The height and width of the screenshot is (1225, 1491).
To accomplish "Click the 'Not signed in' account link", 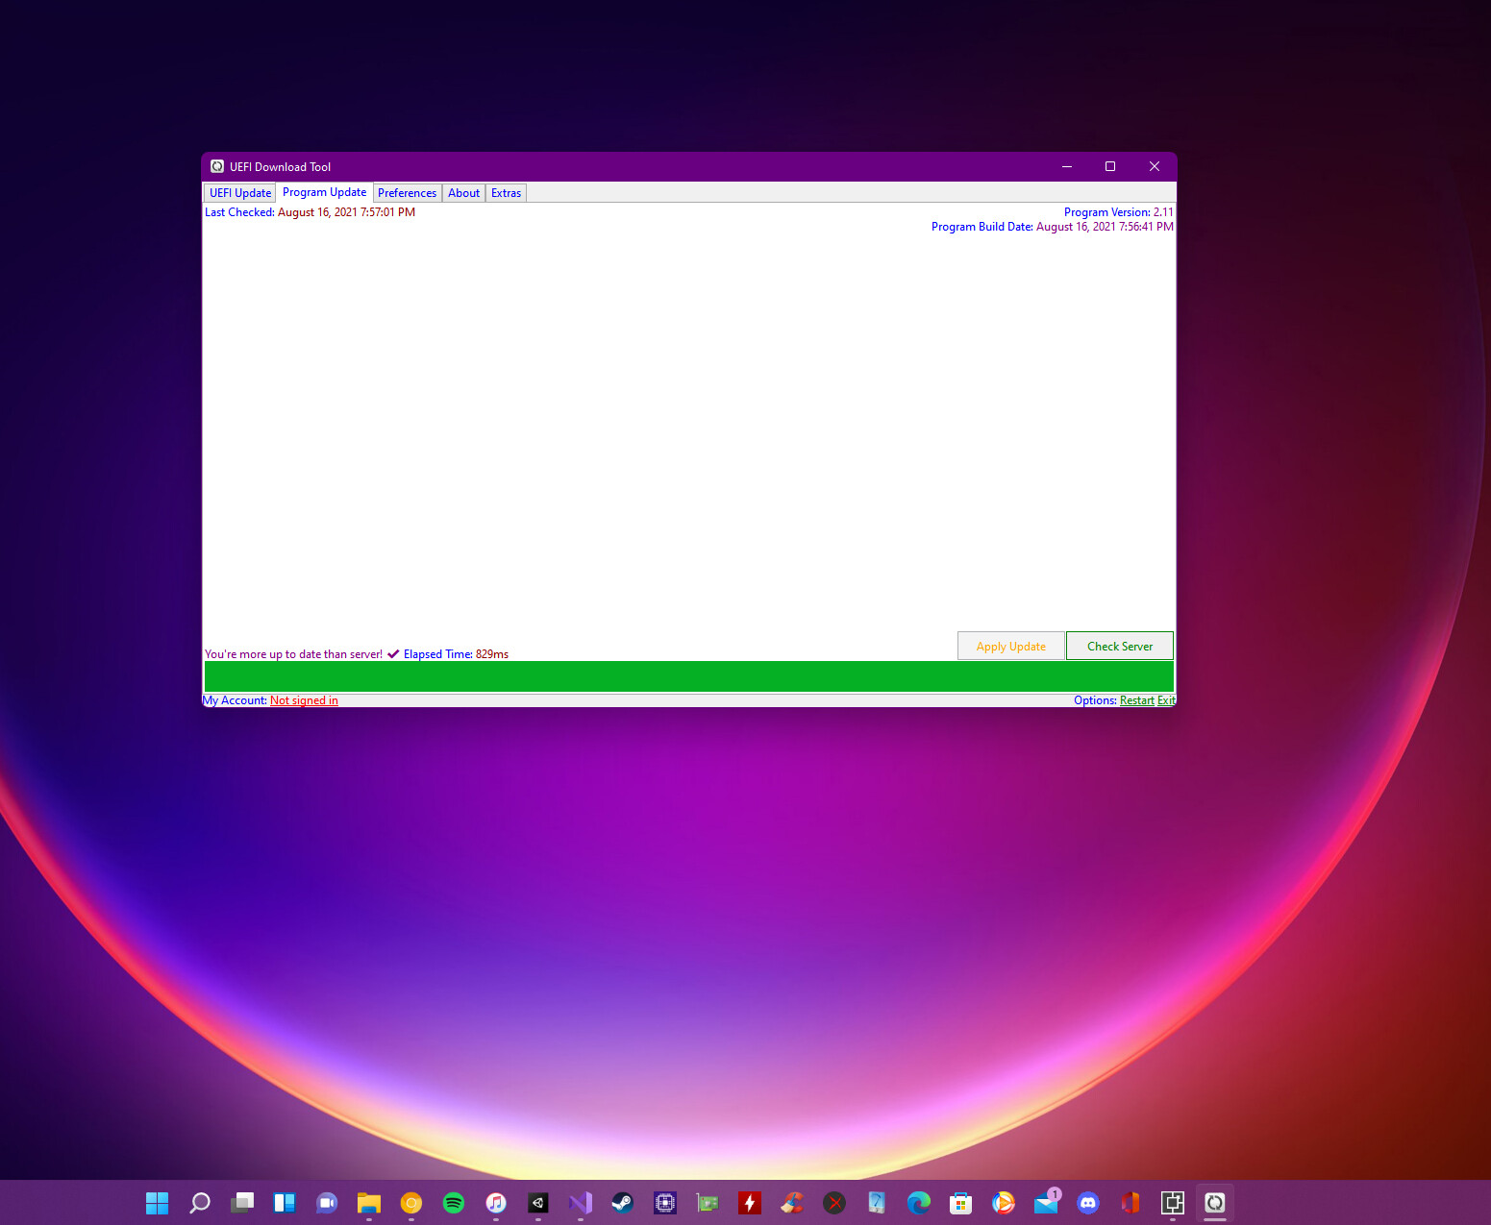I will pos(304,700).
